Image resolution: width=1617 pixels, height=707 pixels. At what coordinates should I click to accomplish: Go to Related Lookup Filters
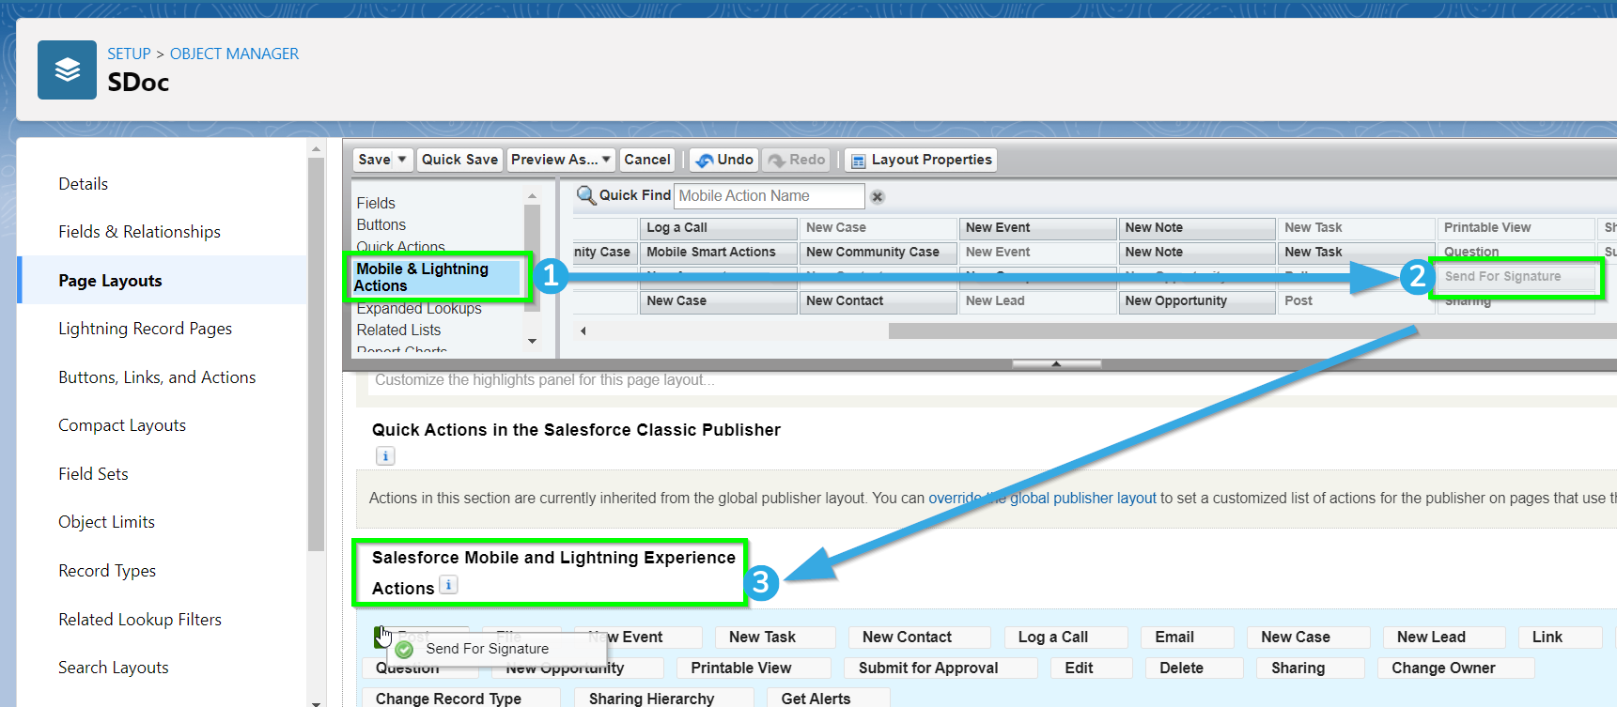(140, 620)
